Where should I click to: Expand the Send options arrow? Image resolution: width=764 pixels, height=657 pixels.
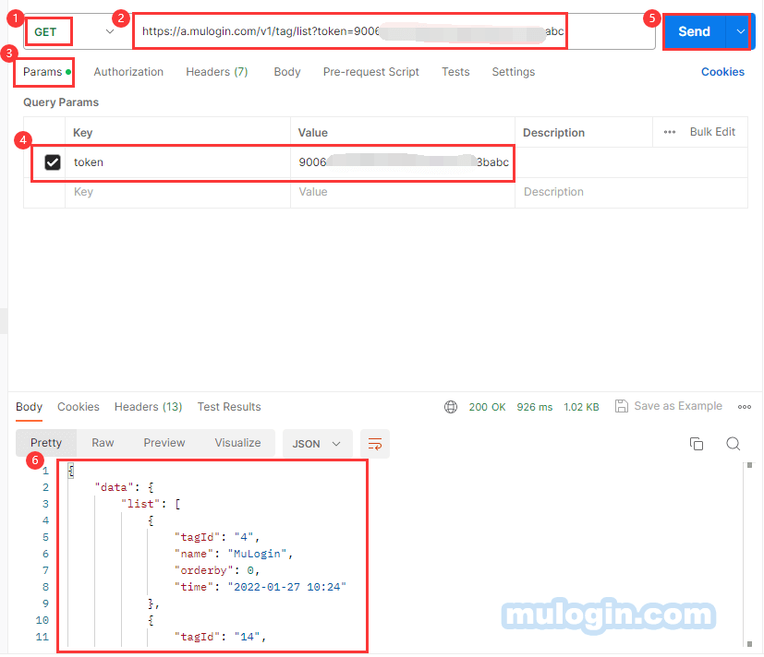coord(740,31)
